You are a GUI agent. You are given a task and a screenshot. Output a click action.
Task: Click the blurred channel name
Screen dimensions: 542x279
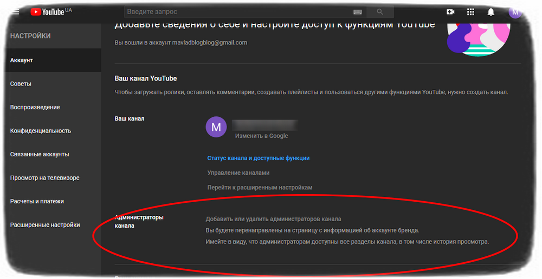[x=265, y=125]
